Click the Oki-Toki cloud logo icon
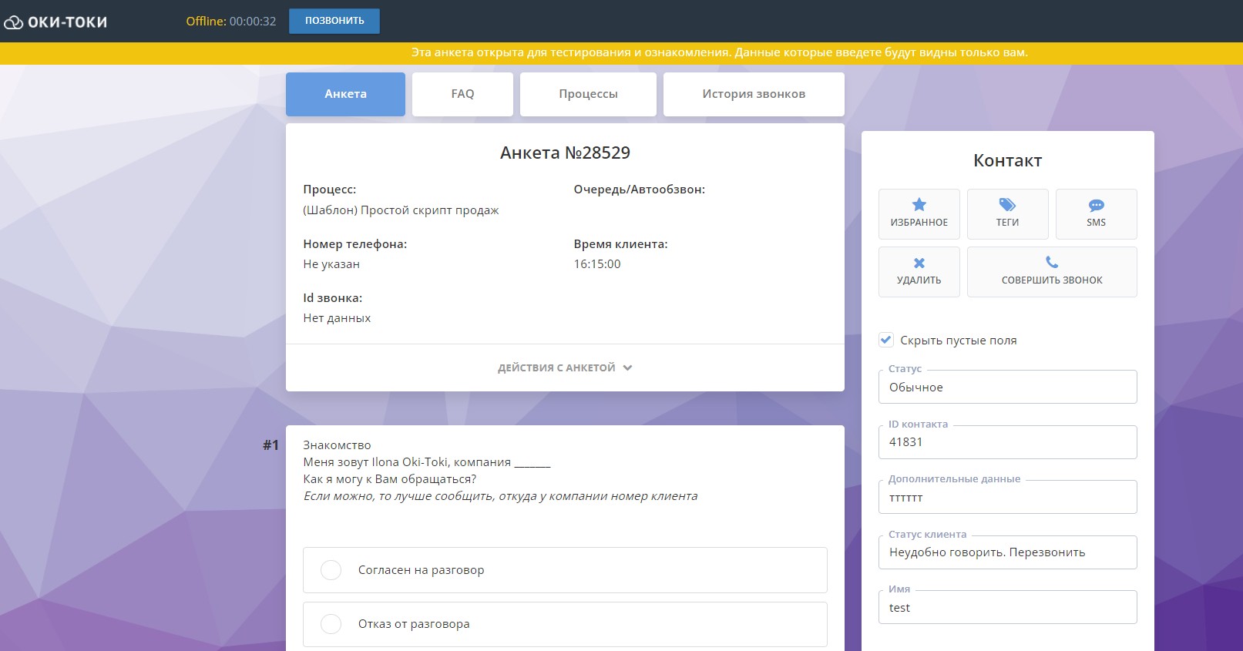1243x651 pixels. (14, 22)
